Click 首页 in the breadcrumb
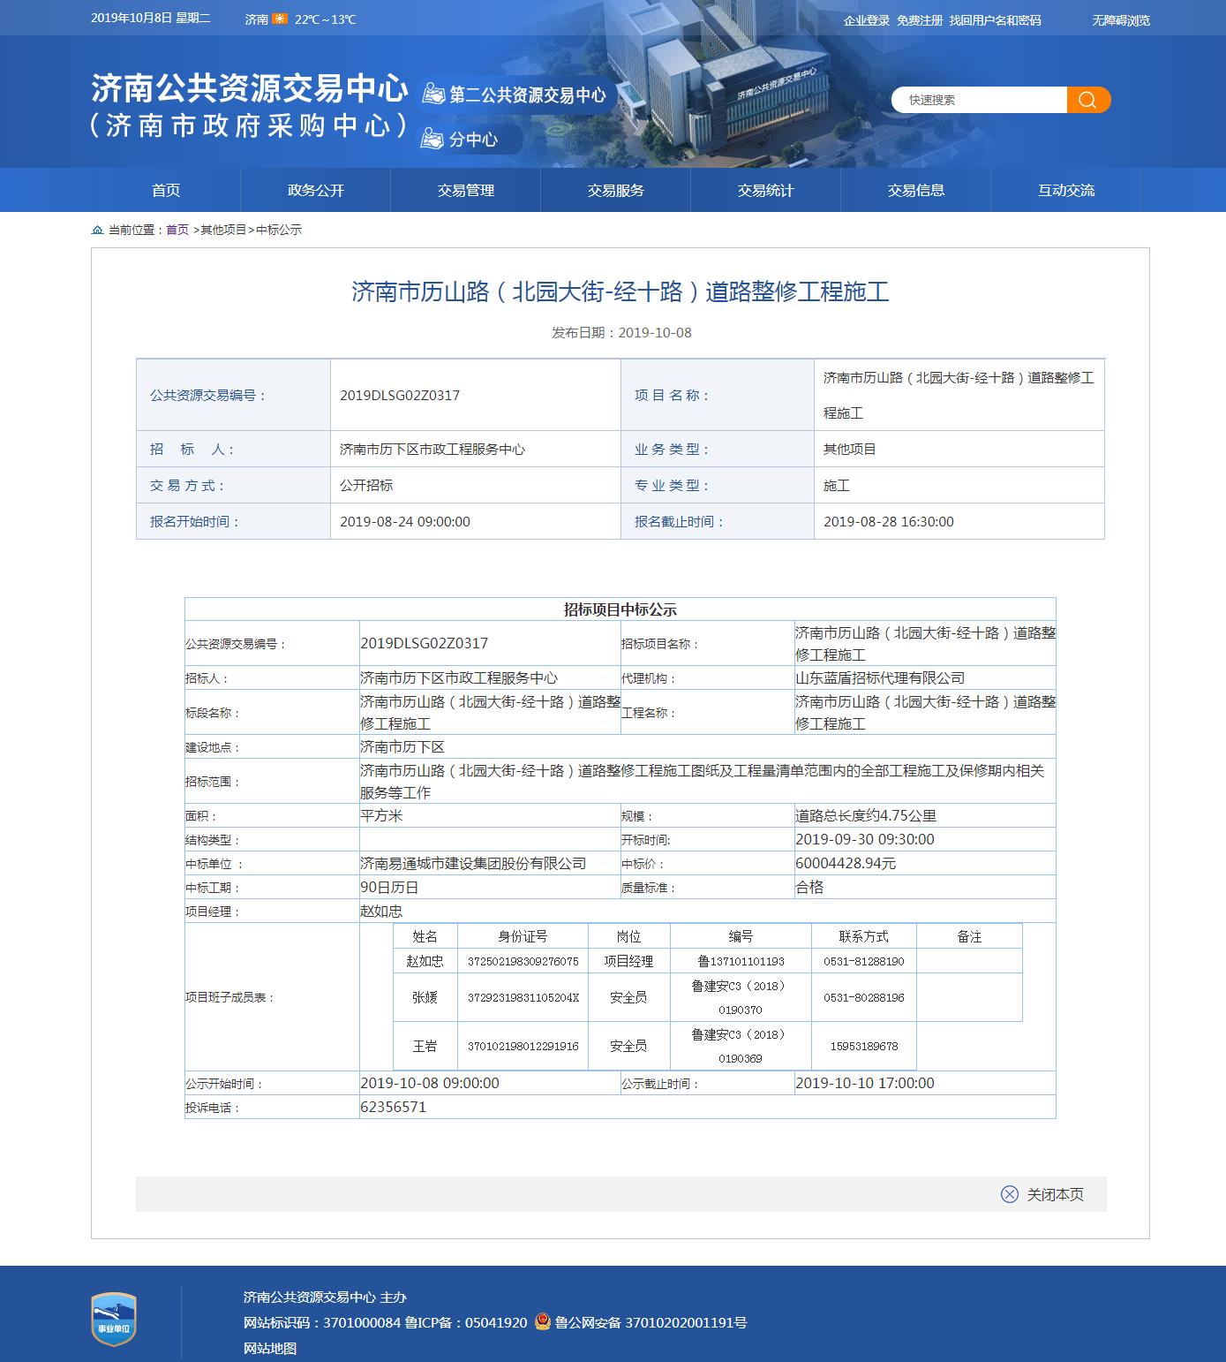The height and width of the screenshot is (1362, 1226). (x=177, y=230)
